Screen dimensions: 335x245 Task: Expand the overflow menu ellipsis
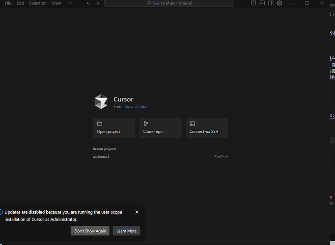[70, 3]
